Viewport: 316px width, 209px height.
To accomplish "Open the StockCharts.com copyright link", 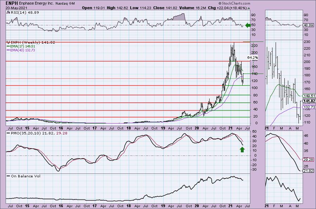I will (x=234, y=4).
